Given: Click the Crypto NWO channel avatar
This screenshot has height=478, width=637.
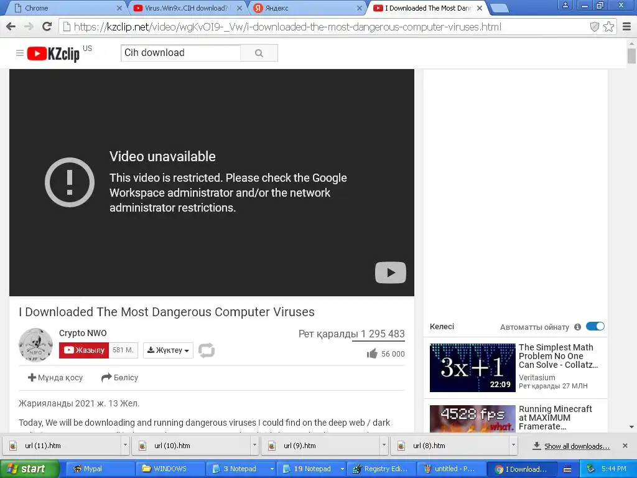Looking at the screenshot, I should pos(35,345).
